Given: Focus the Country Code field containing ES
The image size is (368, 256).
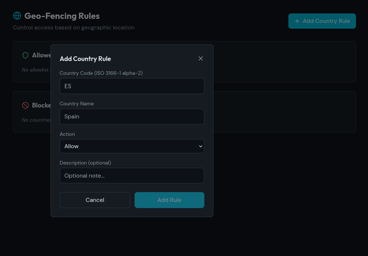Looking at the screenshot, I should coord(132,86).
